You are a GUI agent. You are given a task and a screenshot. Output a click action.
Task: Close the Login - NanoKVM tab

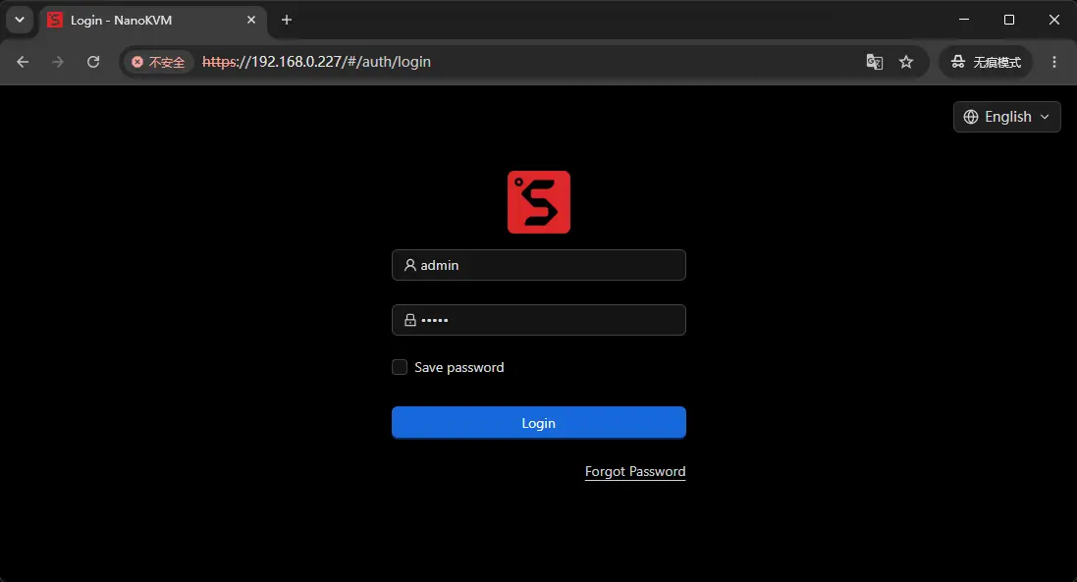tap(251, 20)
